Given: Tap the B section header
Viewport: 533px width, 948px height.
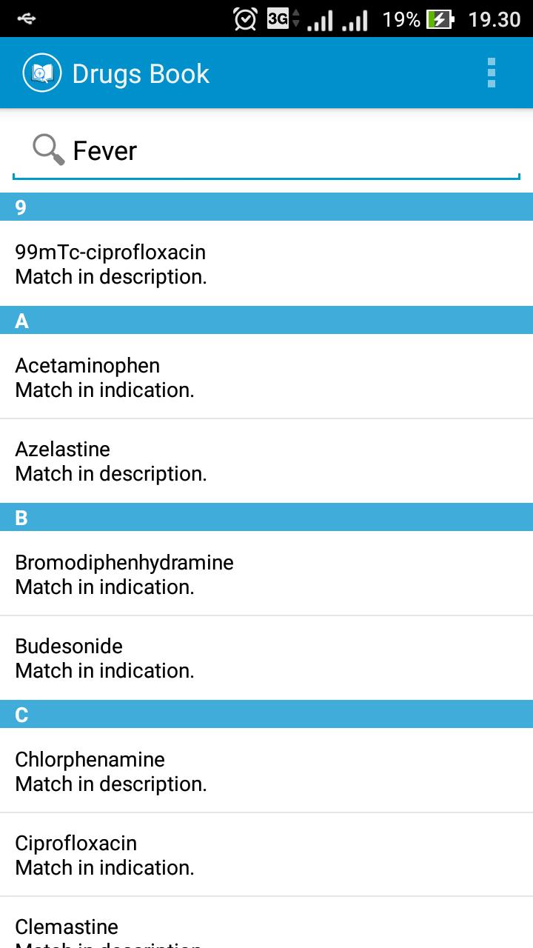Looking at the screenshot, I should [x=266, y=518].
